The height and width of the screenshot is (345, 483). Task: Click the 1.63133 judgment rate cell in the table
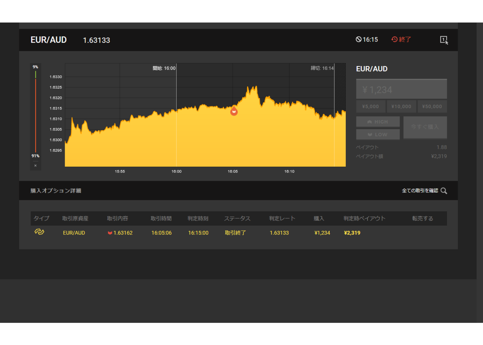coord(279,233)
